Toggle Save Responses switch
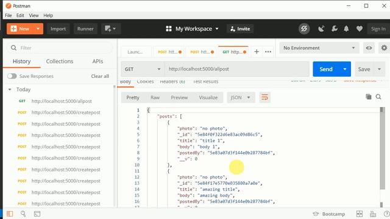 coord(12,76)
